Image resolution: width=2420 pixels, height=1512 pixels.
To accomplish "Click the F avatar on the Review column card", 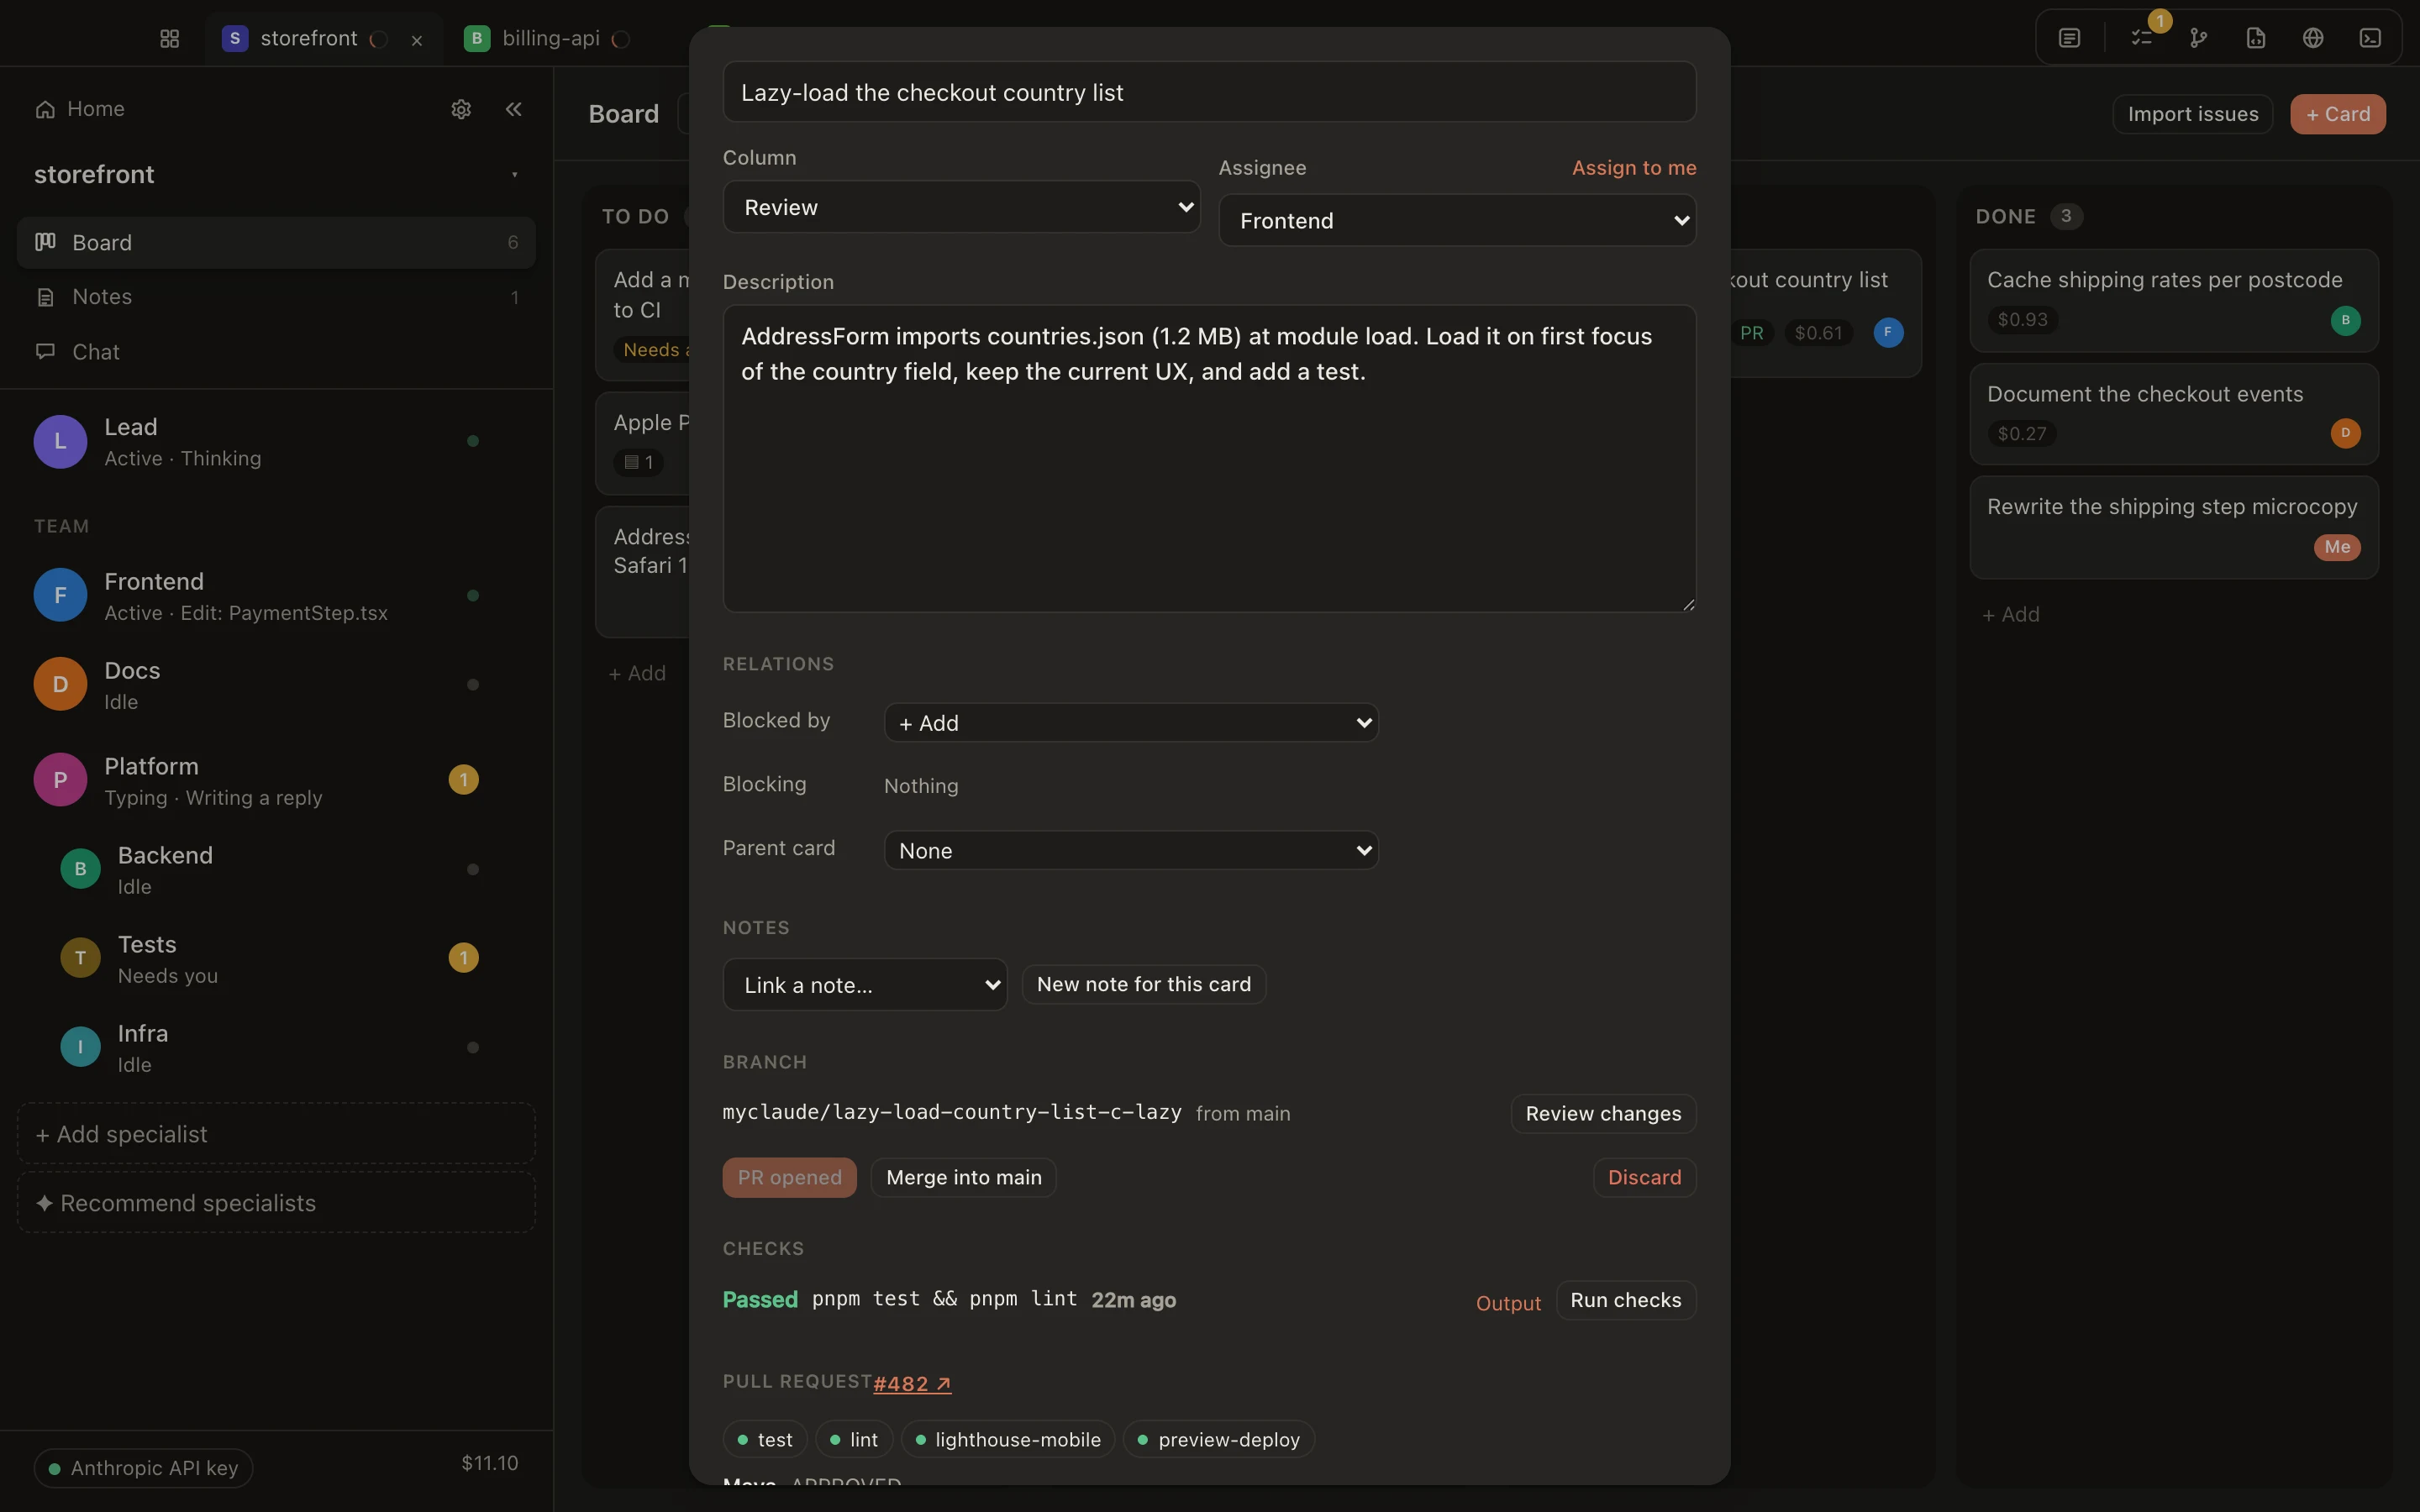I will click(x=1888, y=332).
